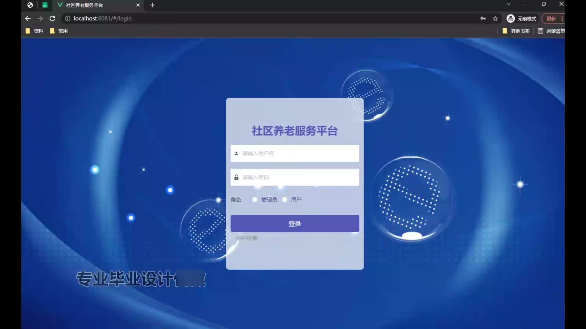Open the 常用 bookmarks folder
This screenshot has width=586, height=329.
[59, 31]
